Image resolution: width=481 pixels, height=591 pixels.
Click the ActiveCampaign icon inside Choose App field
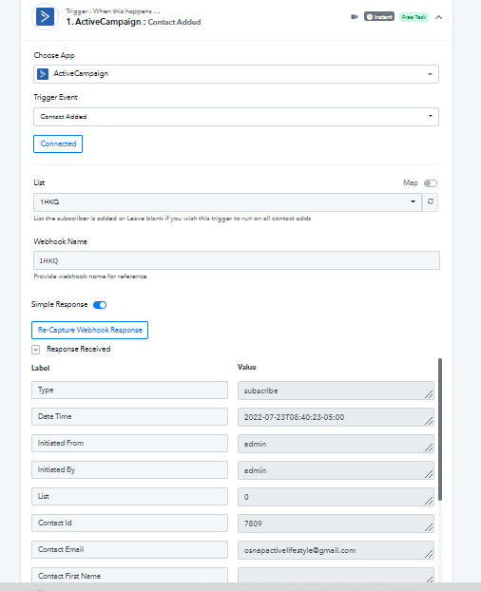click(43, 74)
